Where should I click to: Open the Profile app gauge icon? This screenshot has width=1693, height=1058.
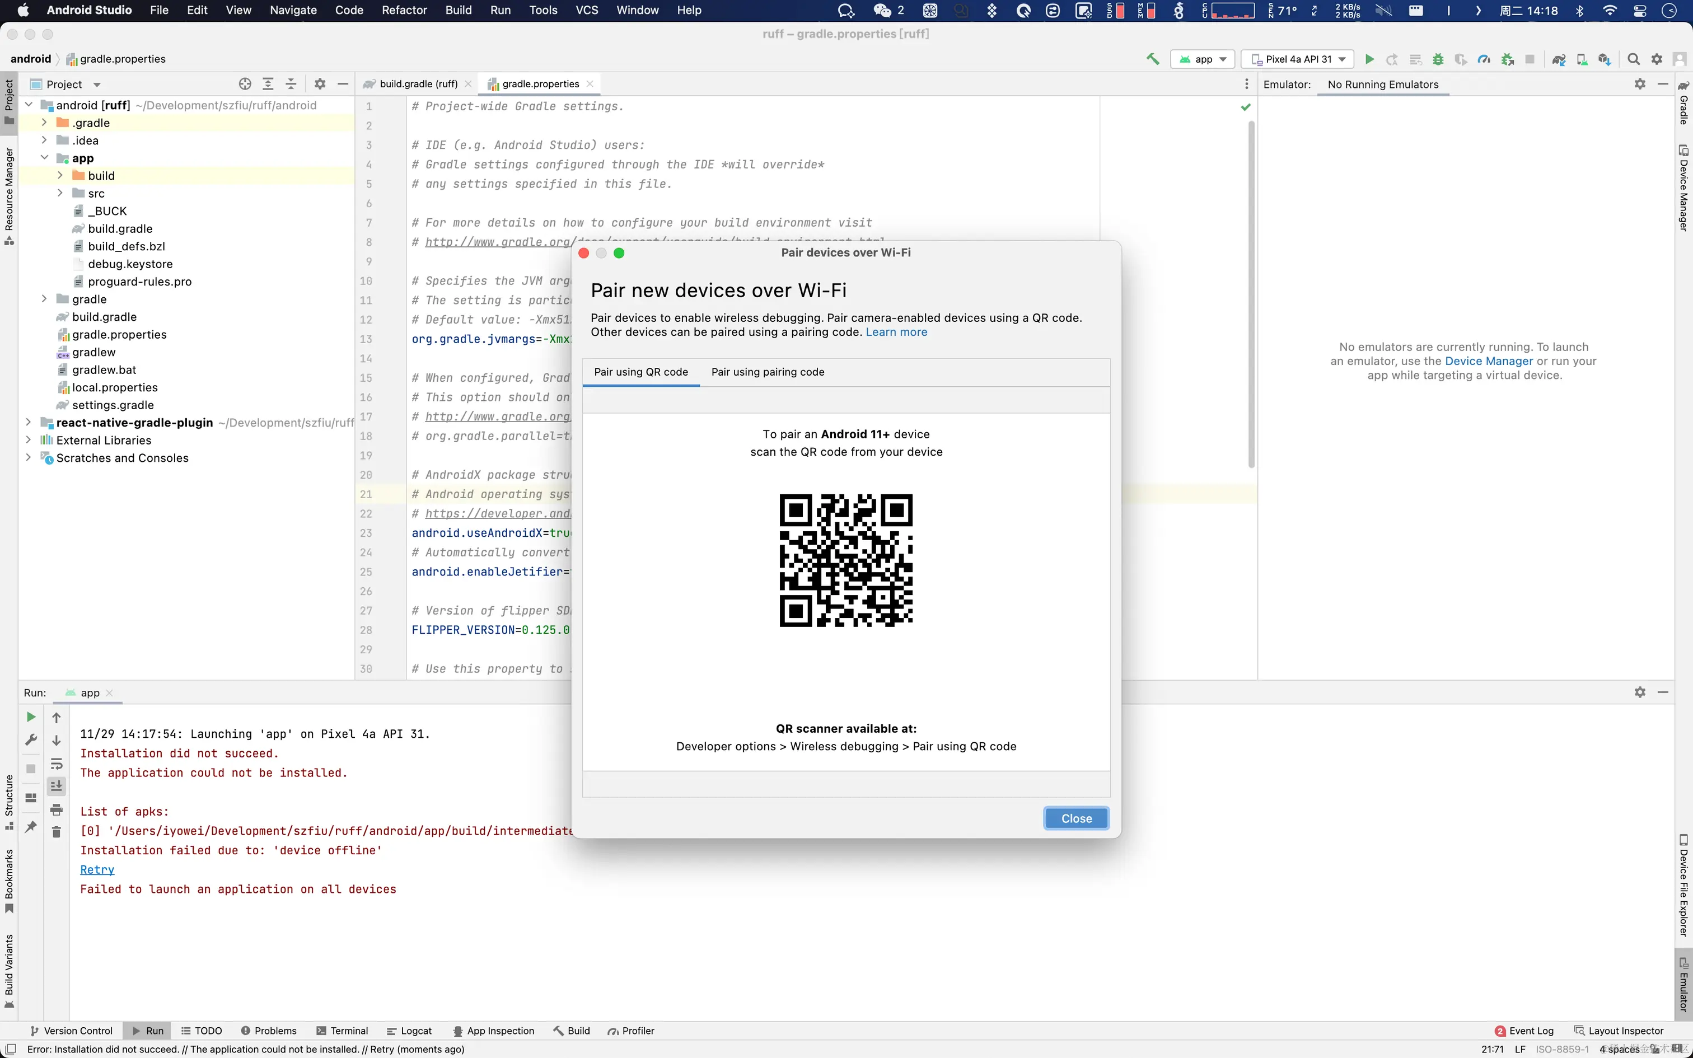click(1483, 59)
